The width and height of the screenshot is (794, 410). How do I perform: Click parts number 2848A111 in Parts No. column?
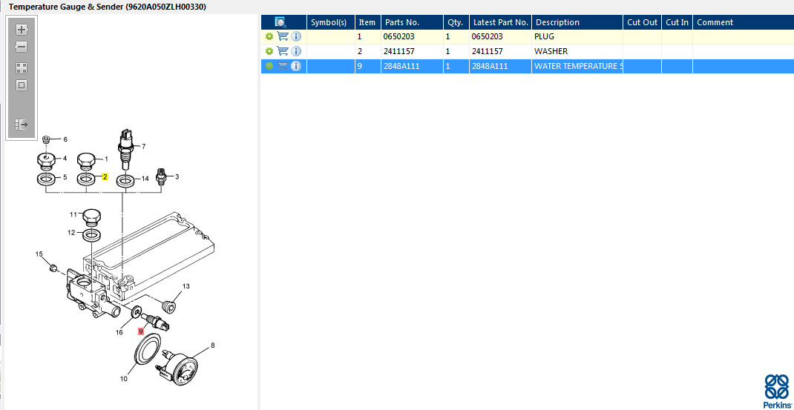(401, 66)
